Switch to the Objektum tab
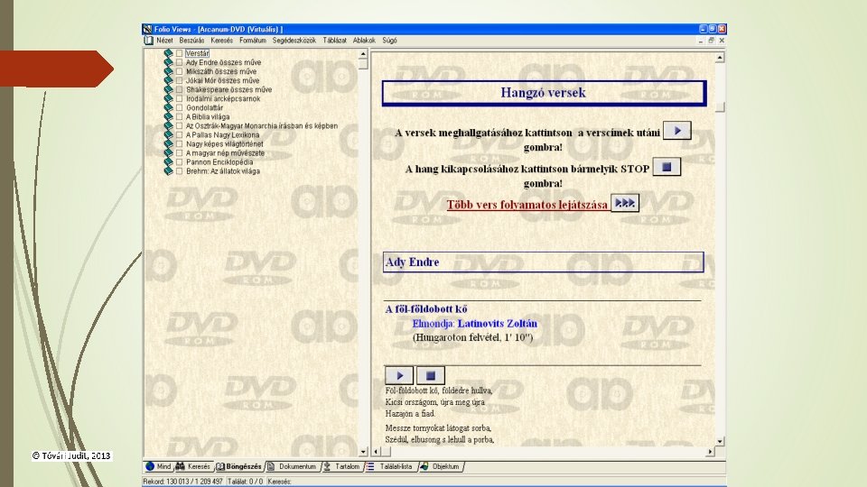The width and height of the screenshot is (867, 487). [x=440, y=466]
